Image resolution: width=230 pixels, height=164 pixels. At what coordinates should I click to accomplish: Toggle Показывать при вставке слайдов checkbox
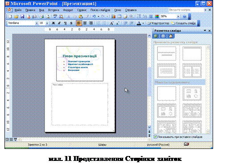tap(155, 137)
